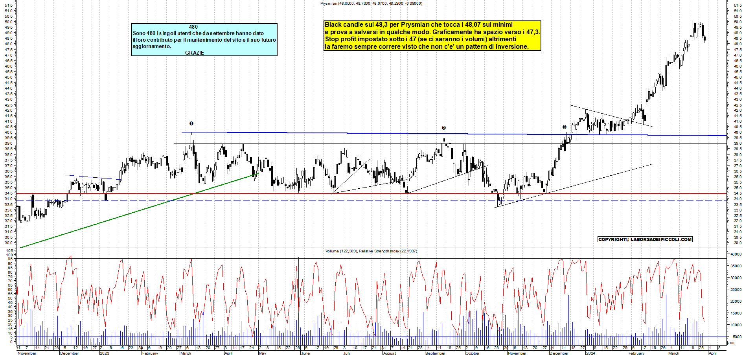The image size is (743, 355).
Task: Click the 'June' month label
Action: [x=305, y=353]
